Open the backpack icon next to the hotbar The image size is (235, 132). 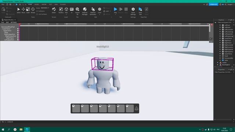[136, 109]
